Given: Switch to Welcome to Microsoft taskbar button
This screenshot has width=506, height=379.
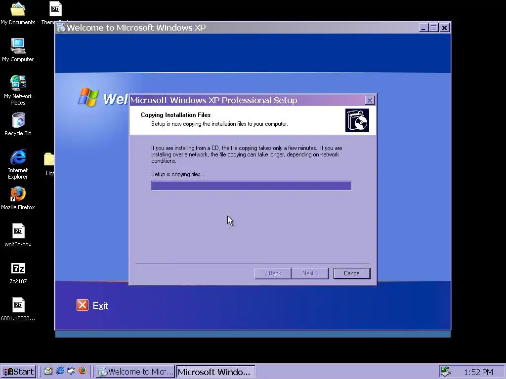Looking at the screenshot, I should (x=135, y=372).
